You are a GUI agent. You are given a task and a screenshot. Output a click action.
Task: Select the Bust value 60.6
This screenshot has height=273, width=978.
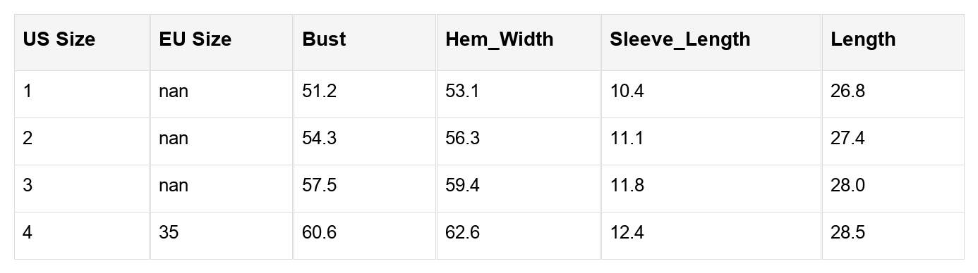tap(320, 232)
